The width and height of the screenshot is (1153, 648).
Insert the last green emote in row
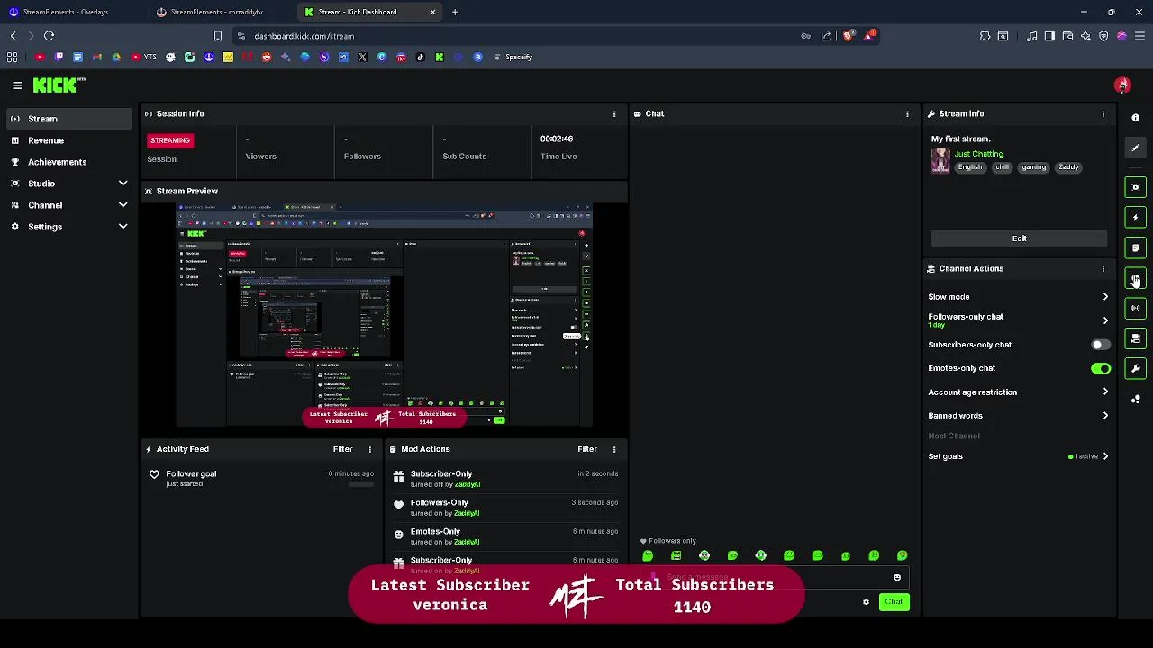(902, 556)
